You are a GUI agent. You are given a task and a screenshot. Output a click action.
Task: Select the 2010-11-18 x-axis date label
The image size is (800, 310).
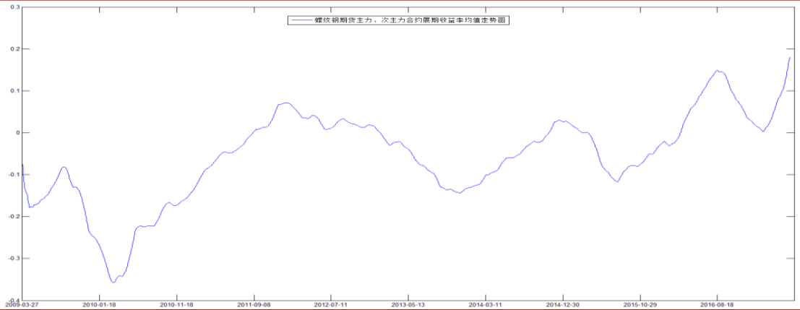pyautogui.click(x=176, y=306)
